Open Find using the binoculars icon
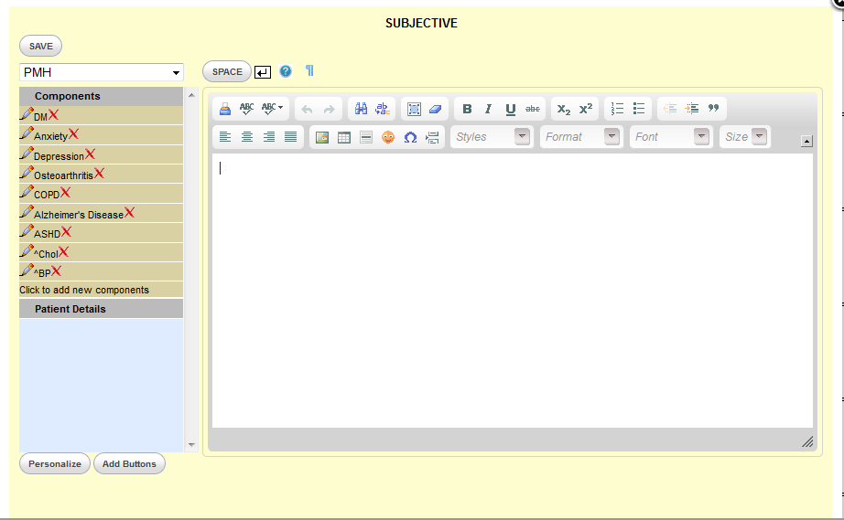 click(361, 109)
